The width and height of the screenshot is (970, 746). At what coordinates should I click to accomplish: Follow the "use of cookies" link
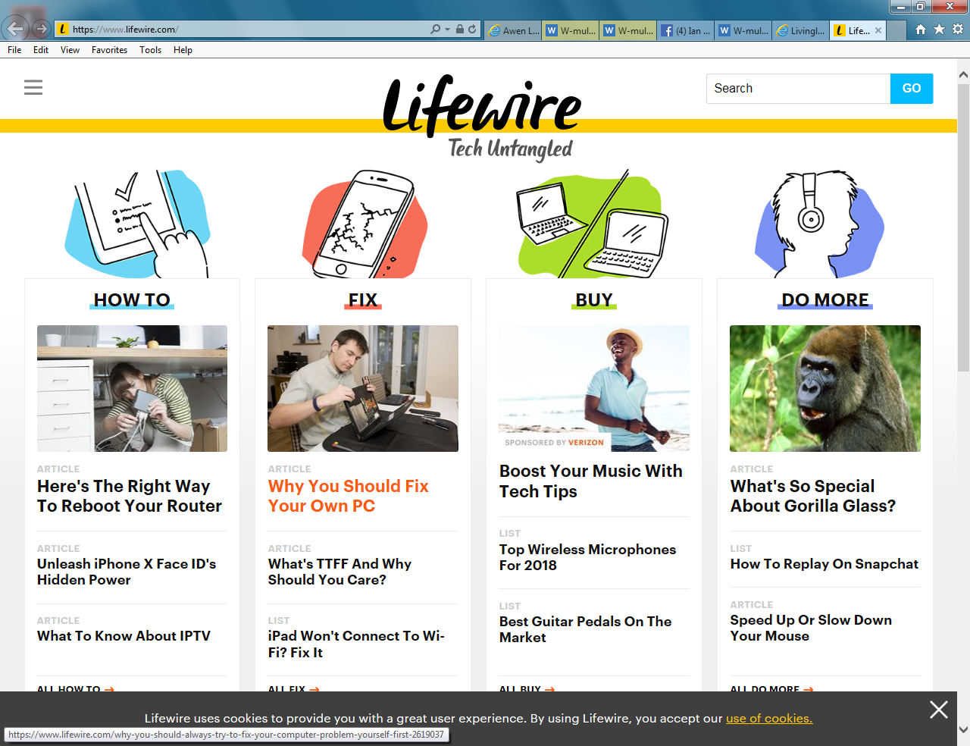pyautogui.click(x=769, y=719)
